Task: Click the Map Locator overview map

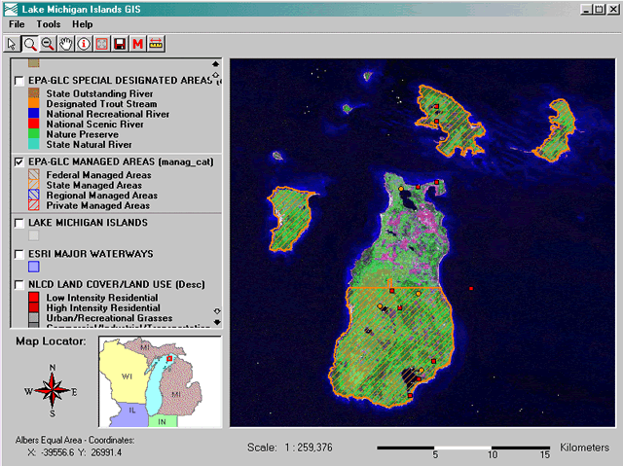Action: [x=160, y=382]
